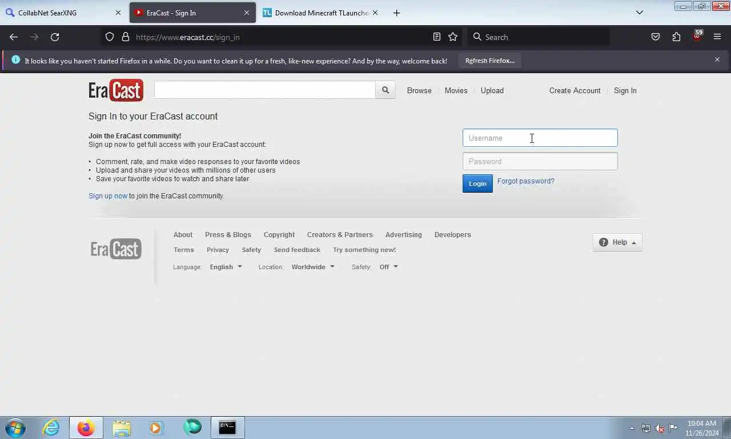Click the magnifier search button on EraCast

coord(385,90)
